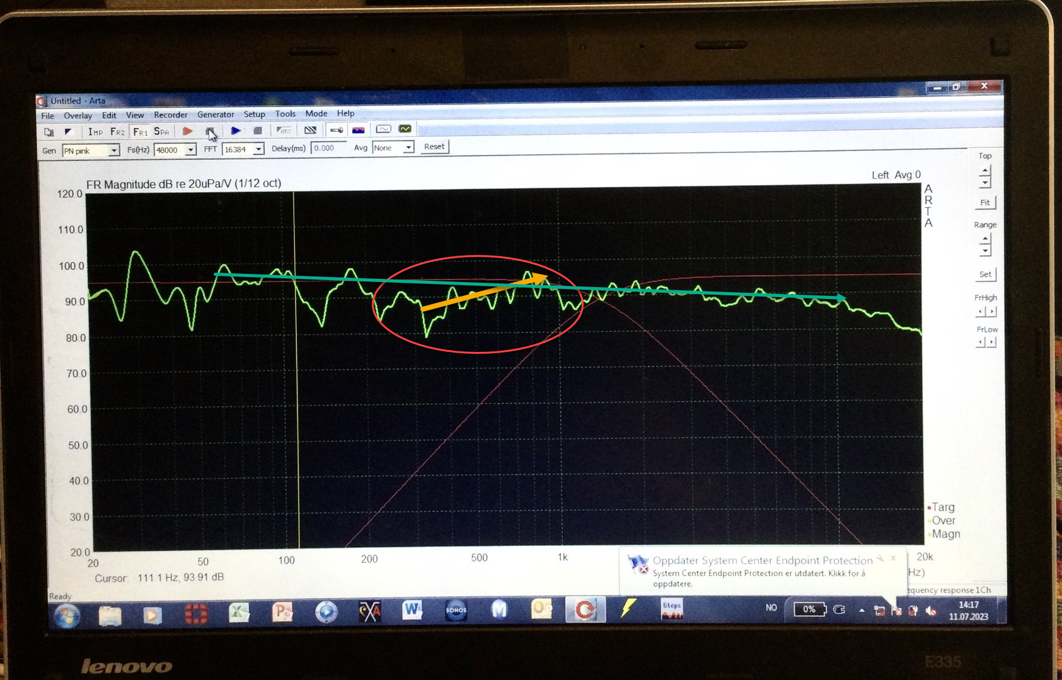The width and height of the screenshot is (1062, 680).
Task: Stop the generator with the gray square button
Action: (x=257, y=130)
